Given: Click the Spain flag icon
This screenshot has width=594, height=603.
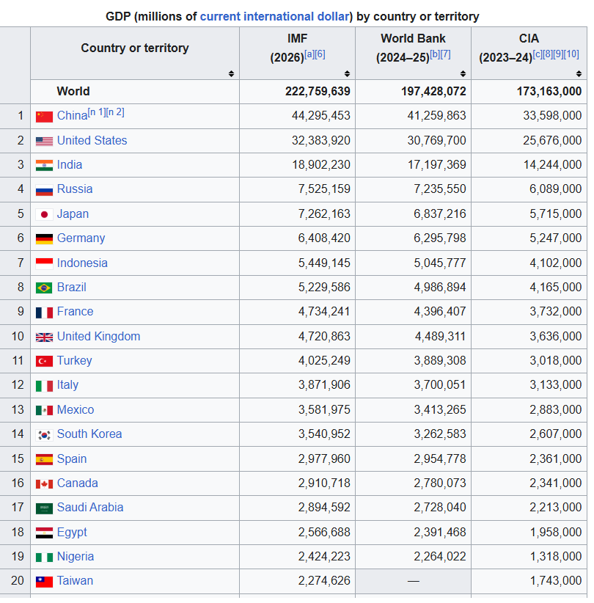Looking at the screenshot, I should (x=44, y=459).
